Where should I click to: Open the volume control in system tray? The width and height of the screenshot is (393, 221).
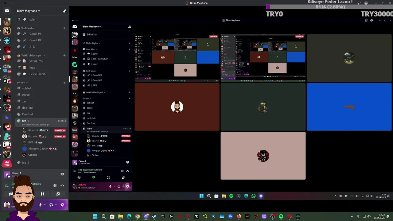pyautogui.click(x=368, y=217)
